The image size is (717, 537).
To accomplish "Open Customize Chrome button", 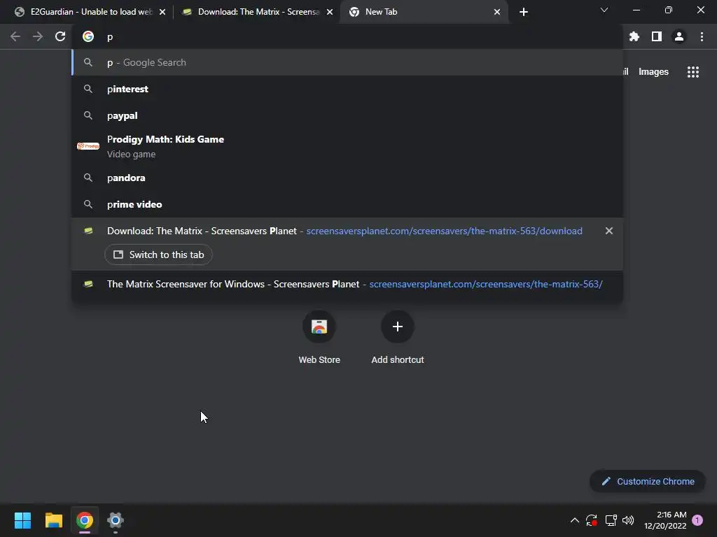I will click(x=648, y=481).
